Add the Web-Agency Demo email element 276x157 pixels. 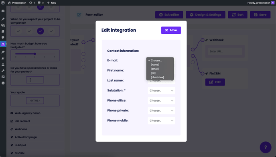coord(35,113)
